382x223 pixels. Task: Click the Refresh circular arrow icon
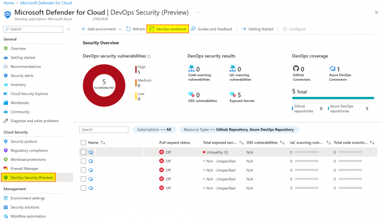tap(128, 29)
